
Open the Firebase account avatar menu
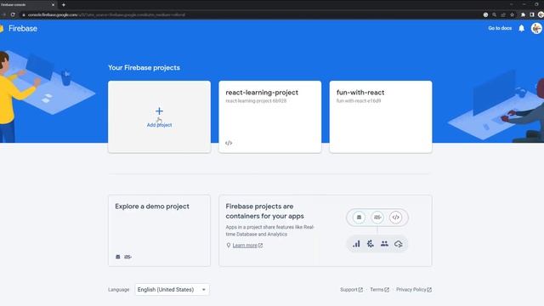[x=536, y=28]
